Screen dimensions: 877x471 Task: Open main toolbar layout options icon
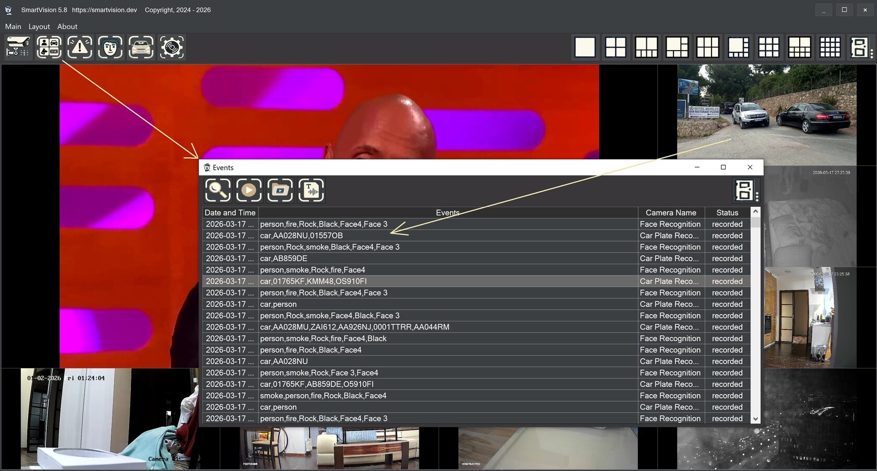(x=861, y=47)
